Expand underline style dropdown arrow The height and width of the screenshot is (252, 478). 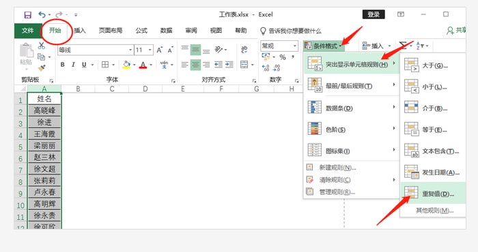(x=92, y=65)
